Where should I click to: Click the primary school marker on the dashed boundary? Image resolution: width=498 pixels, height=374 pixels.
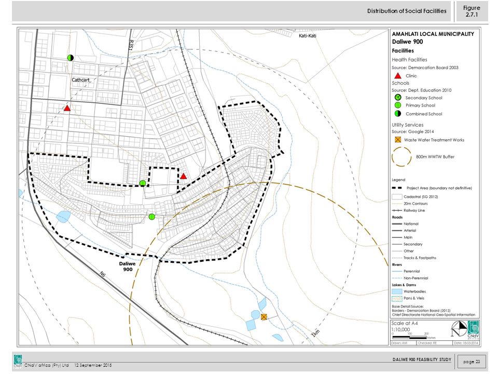143,183
